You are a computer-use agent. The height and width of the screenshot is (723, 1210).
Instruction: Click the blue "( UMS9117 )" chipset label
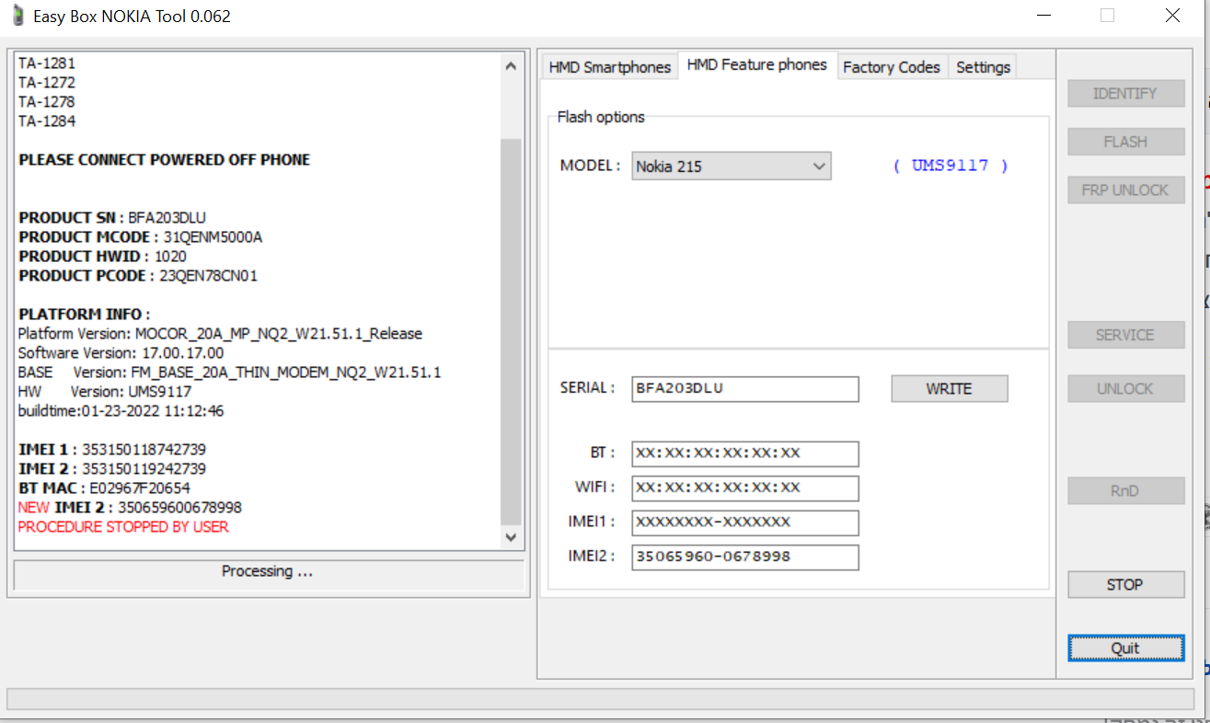[951, 166]
